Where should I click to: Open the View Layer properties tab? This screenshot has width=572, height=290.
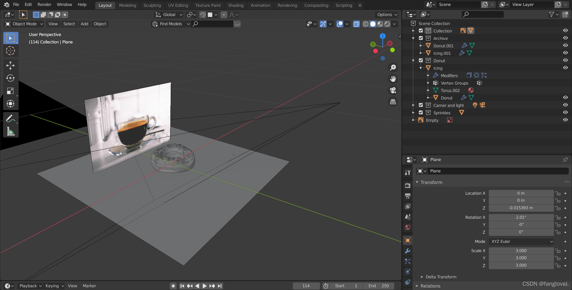[x=408, y=206]
